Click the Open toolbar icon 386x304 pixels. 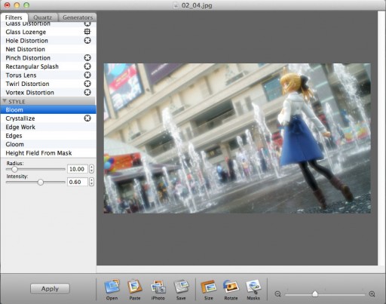coord(112,287)
